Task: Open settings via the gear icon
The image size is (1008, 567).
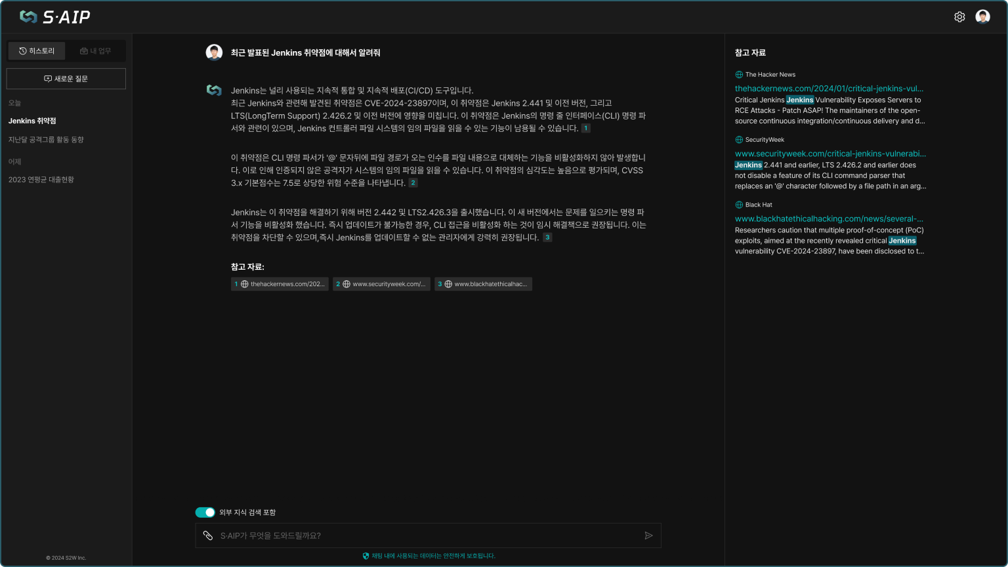Action: (x=959, y=17)
